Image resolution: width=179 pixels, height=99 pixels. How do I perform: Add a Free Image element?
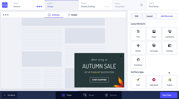154,48
